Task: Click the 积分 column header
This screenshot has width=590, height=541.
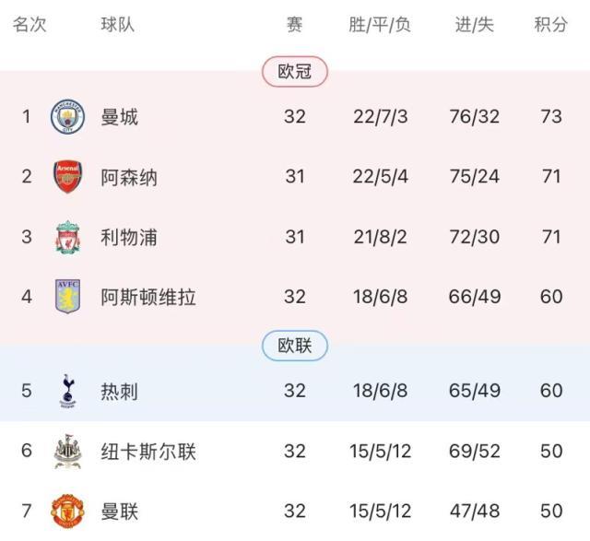Action: (551, 25)
